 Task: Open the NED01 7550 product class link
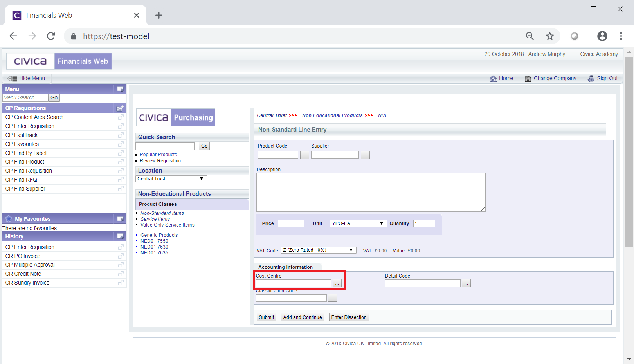coord(154,241)
